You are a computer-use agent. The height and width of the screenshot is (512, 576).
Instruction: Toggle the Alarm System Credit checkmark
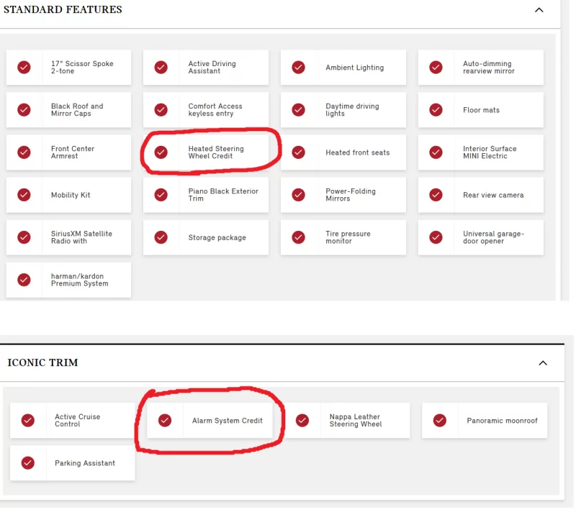[x=165, y=420]
